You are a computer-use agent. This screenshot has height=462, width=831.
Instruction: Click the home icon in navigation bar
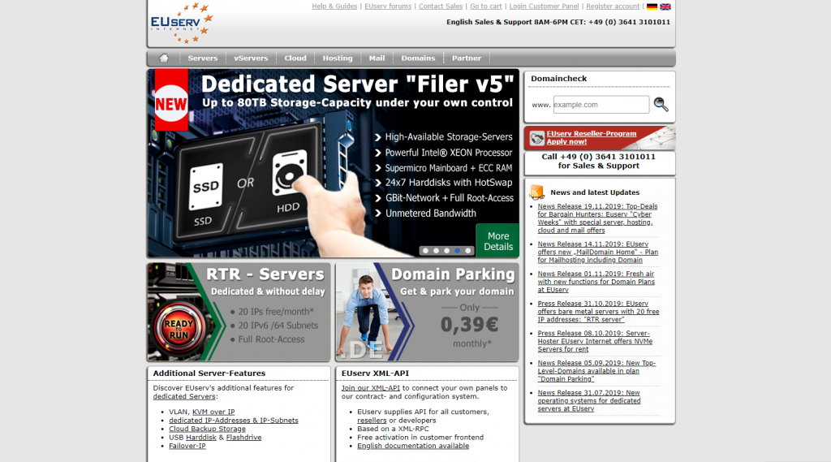click(x=164, y=58)
